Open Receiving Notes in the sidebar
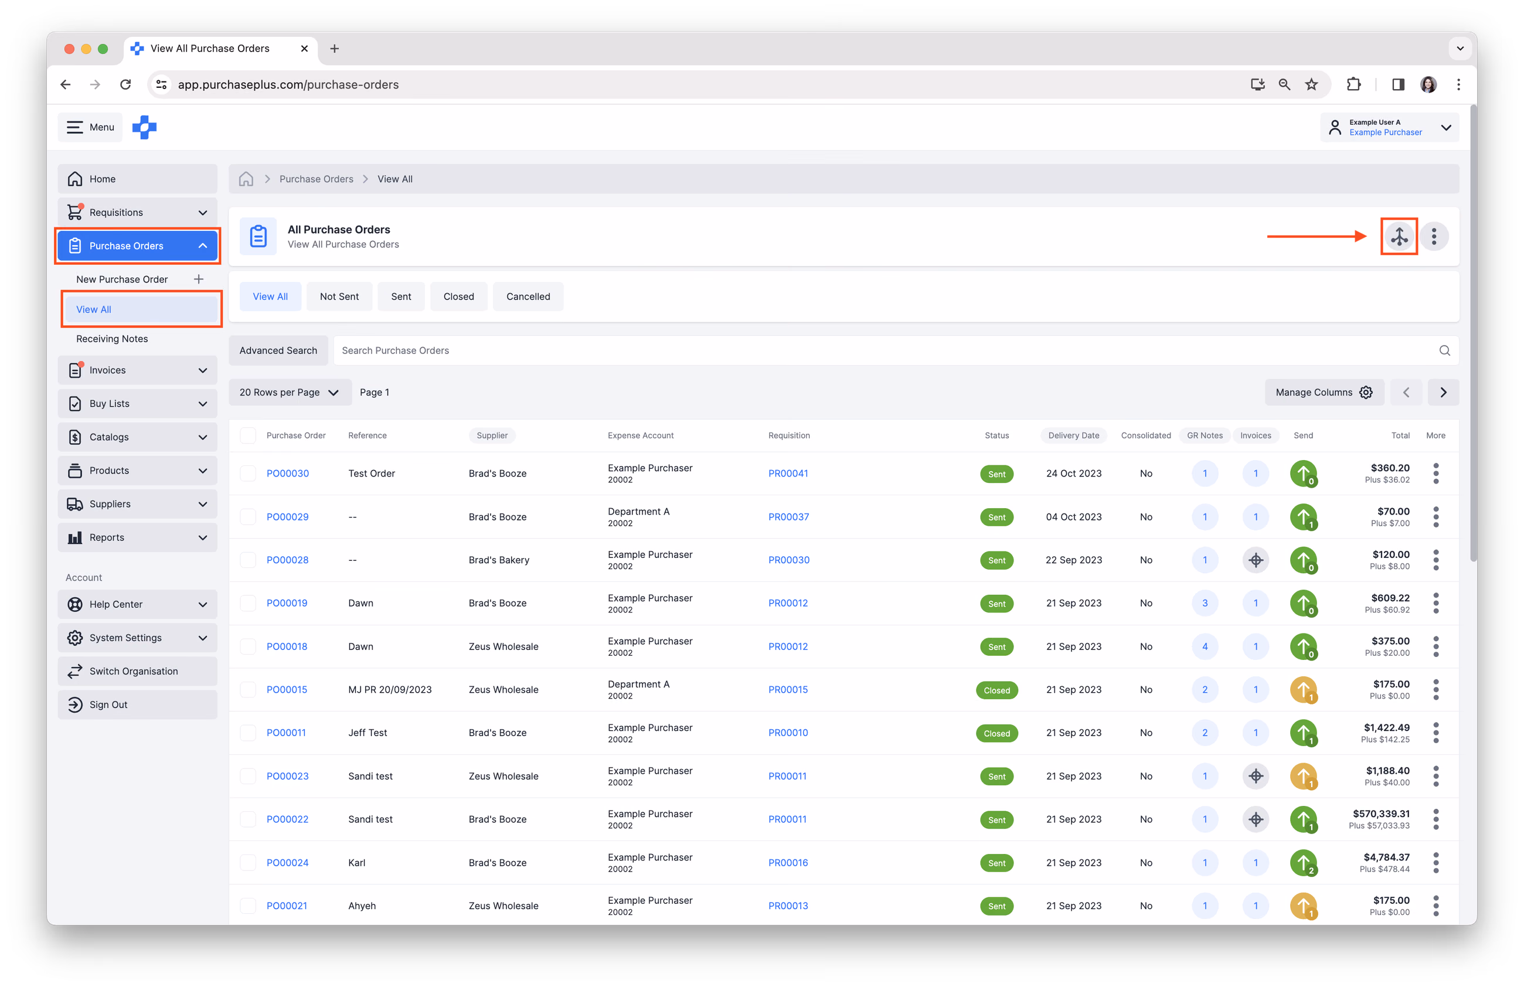Viewport: 1524px width, 987px height. [x=112, y=339]
